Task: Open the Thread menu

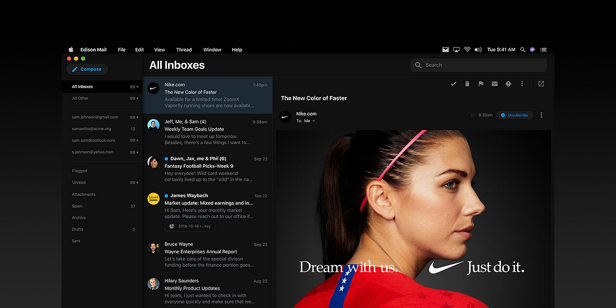Action: 184,50
